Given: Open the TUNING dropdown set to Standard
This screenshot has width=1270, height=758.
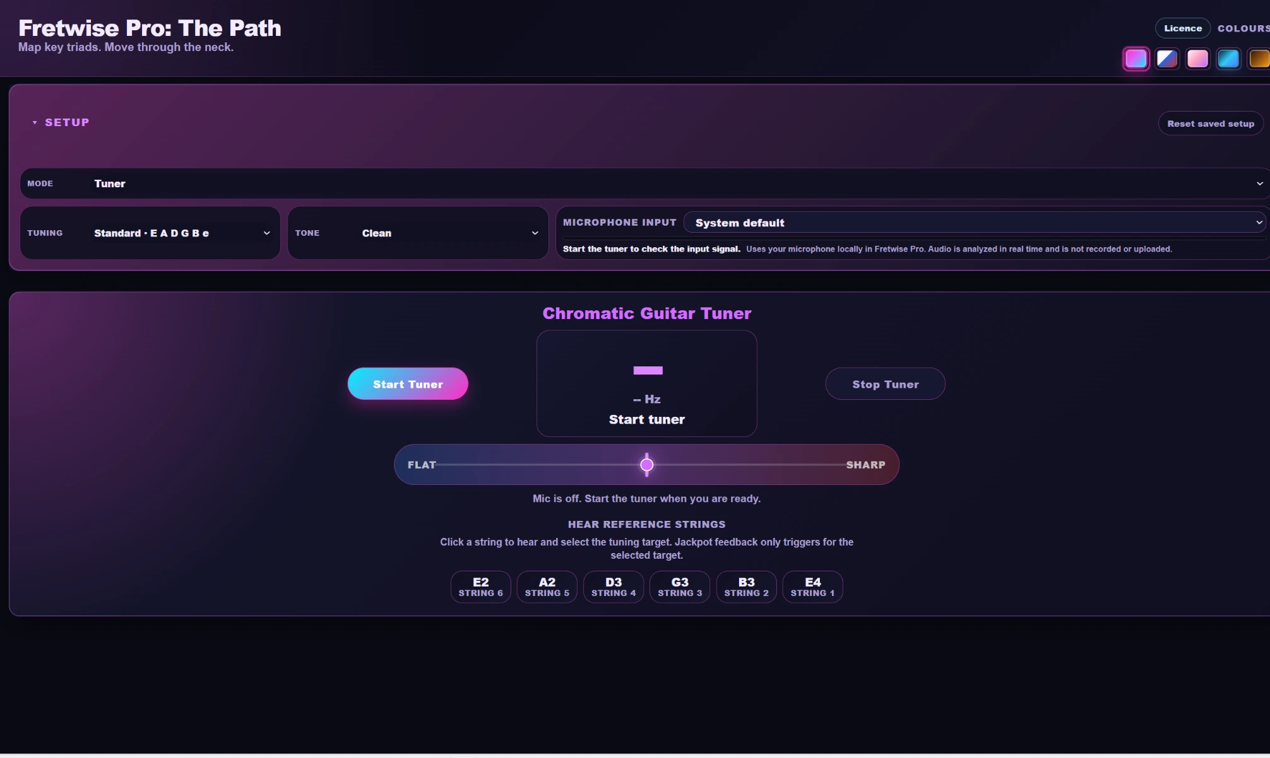Looking at the screenshot, I should [x=150, y=233].
